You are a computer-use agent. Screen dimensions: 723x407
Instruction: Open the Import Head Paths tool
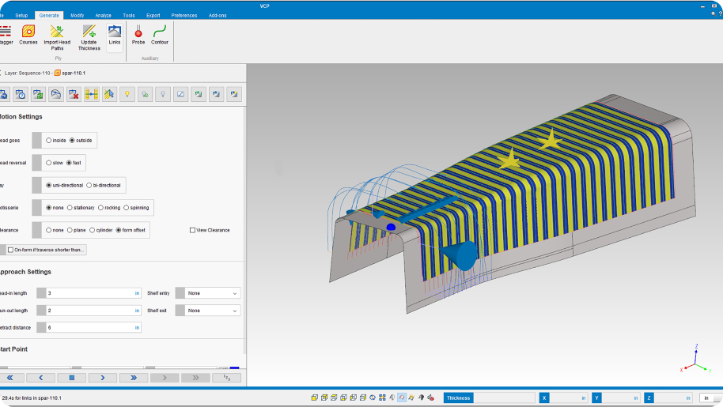pyautogui.click(x=57, y=36)
